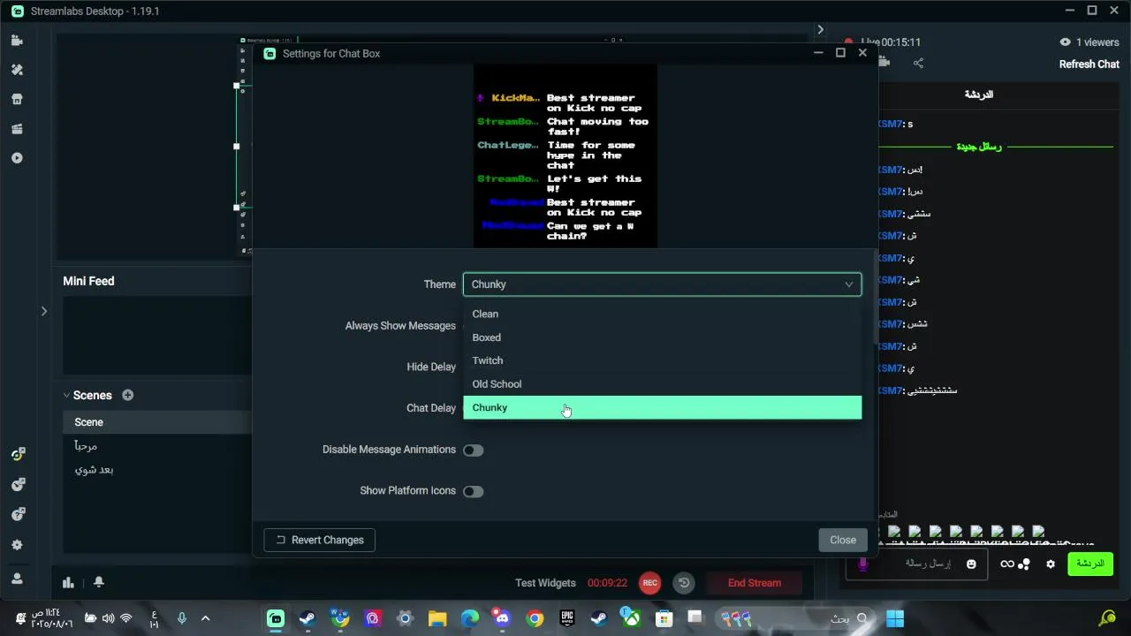Collapse the Scenes section chevron
Screen dimensions: 1131x636
point(66,395)
